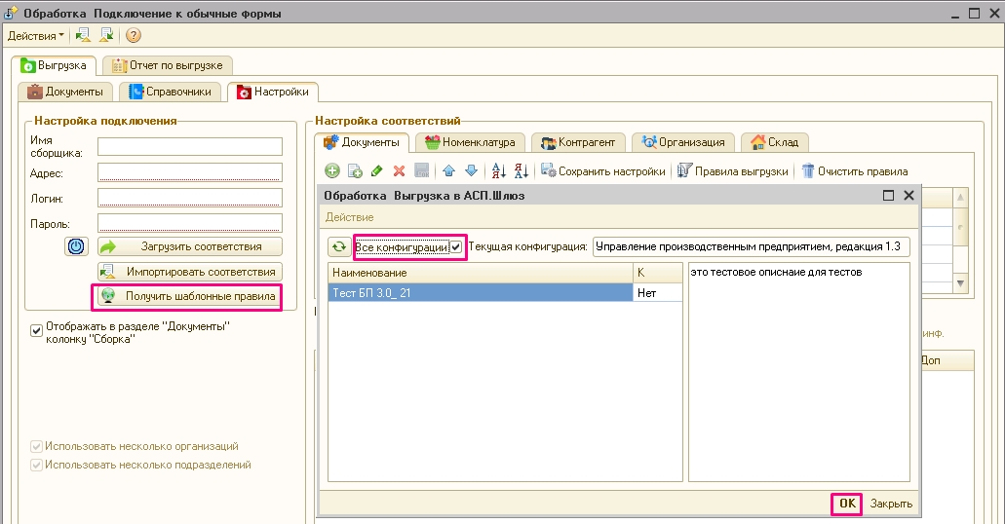Click the 'Адрес' input field
1005x524 pixels.
point(189,172)
